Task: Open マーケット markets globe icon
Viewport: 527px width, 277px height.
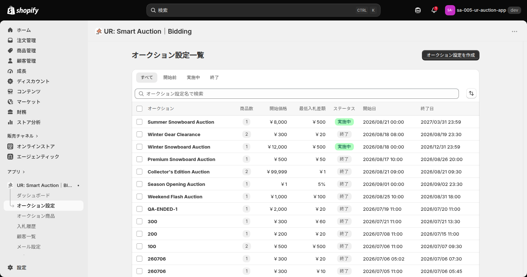Action: pyautogui.click(x=10, y=102)
